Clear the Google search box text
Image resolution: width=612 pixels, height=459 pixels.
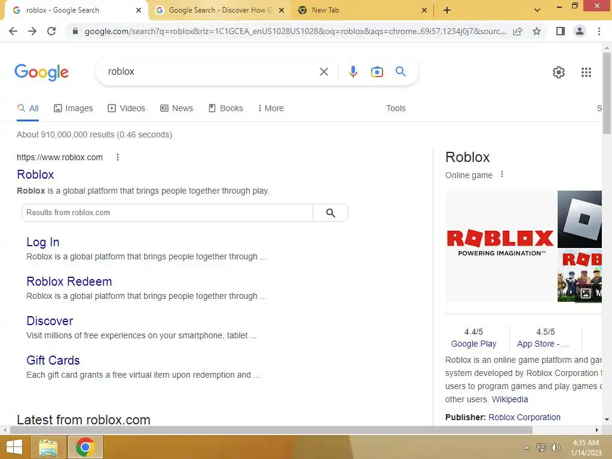point(323,72)
